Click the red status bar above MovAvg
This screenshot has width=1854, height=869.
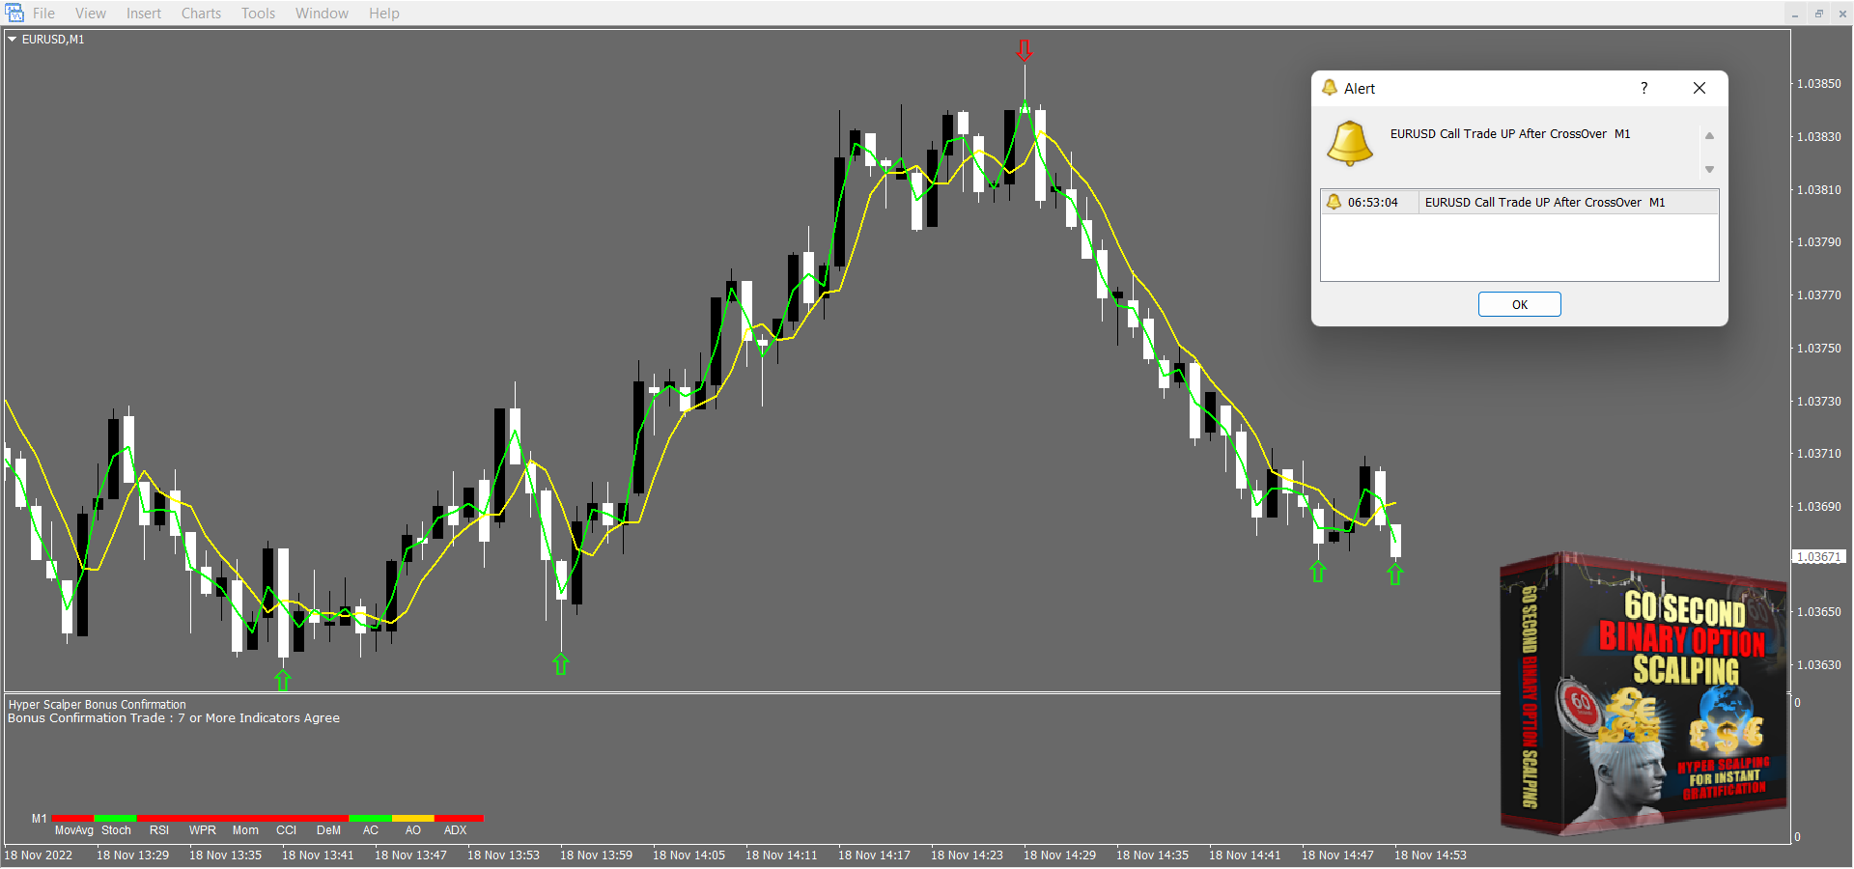(73, 819)
